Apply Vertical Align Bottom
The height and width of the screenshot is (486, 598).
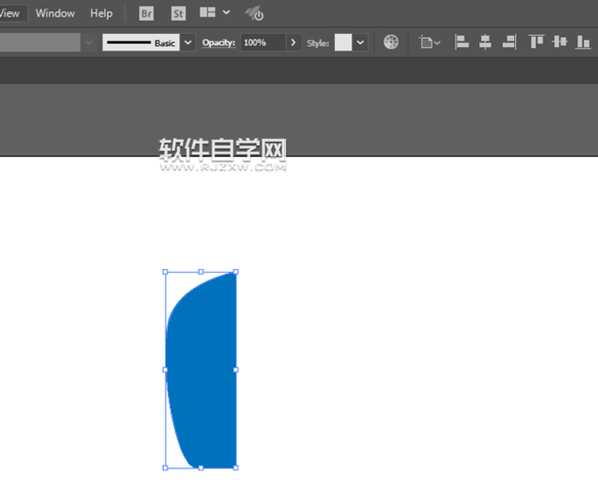coord(582,42)
